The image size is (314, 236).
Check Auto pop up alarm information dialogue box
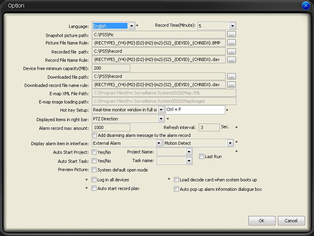pos(177,189)
